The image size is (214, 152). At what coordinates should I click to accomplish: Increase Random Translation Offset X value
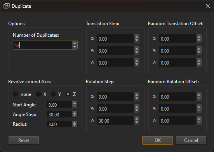coord(199,37)
